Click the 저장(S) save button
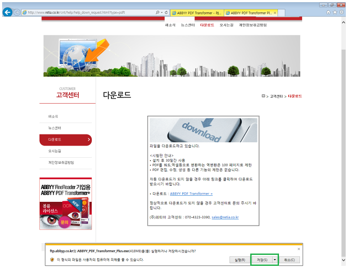 pyautogui.click(x=262, y=260)
